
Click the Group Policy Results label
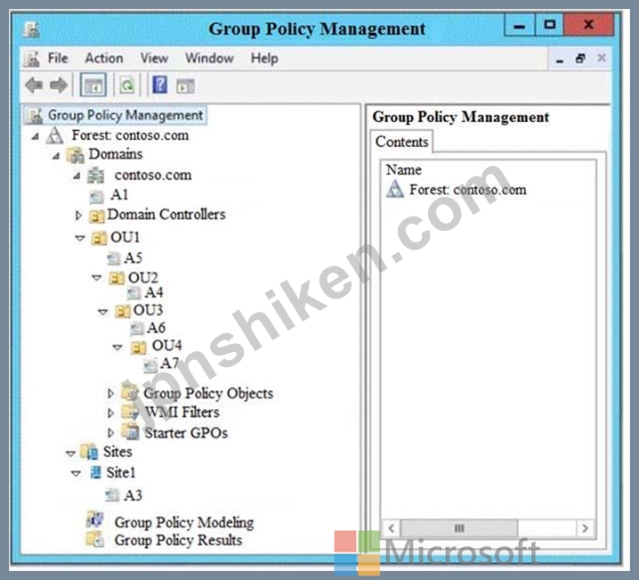[178, 540]
